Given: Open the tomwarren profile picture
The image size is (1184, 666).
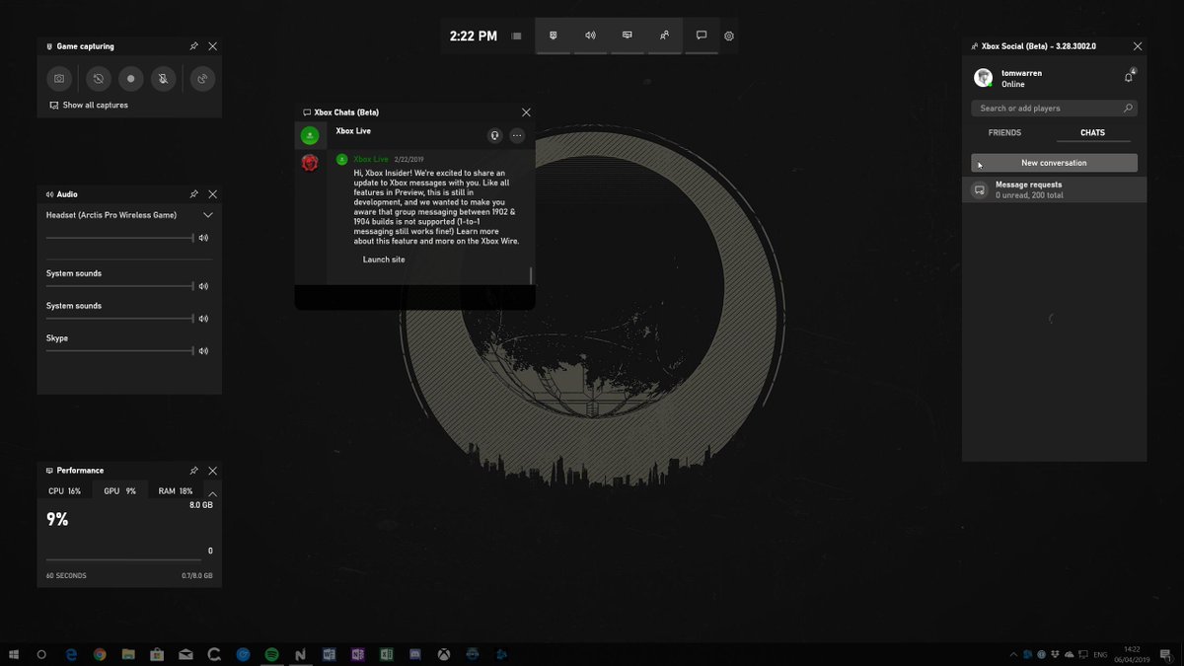Looking at the screenshot, I should coord(983,78).
